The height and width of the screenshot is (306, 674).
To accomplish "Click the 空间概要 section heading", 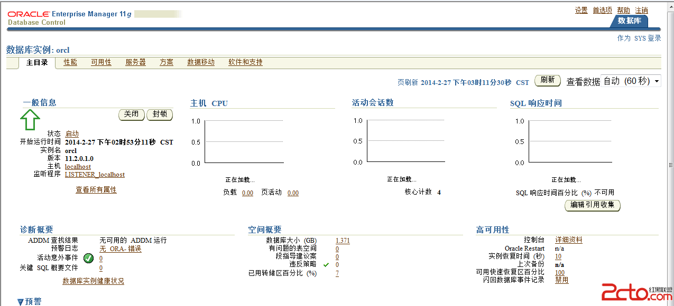I will [265, 230].
